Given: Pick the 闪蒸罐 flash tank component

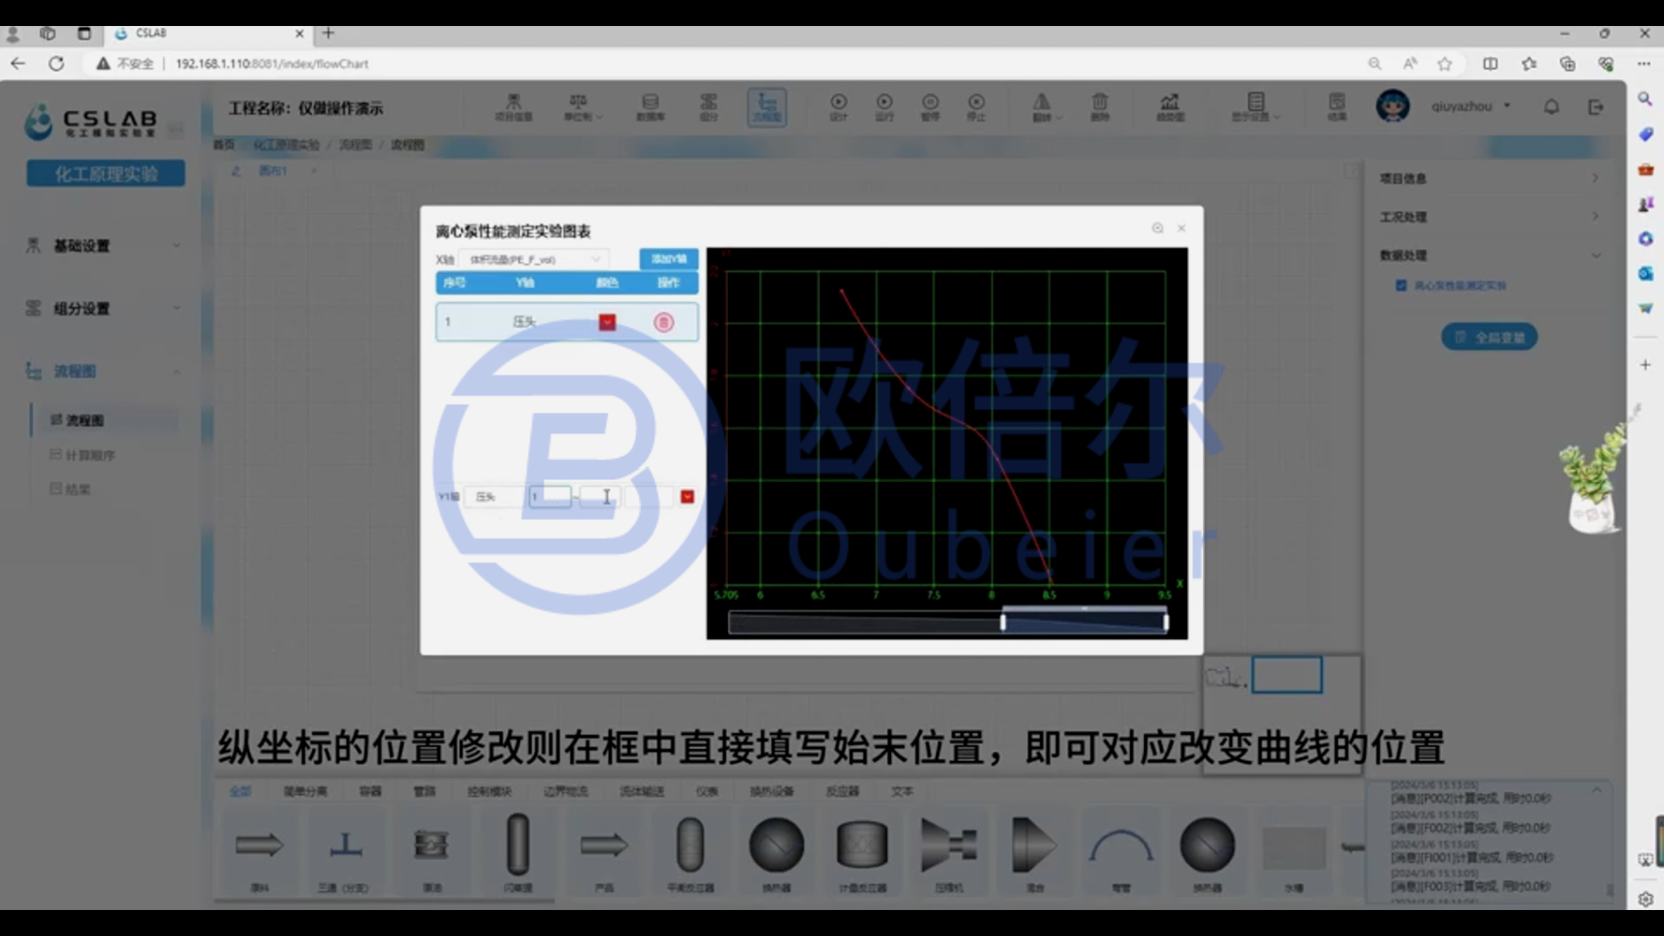Looking at the screenshot, I should pyautogui.click(x=518, y=853).
